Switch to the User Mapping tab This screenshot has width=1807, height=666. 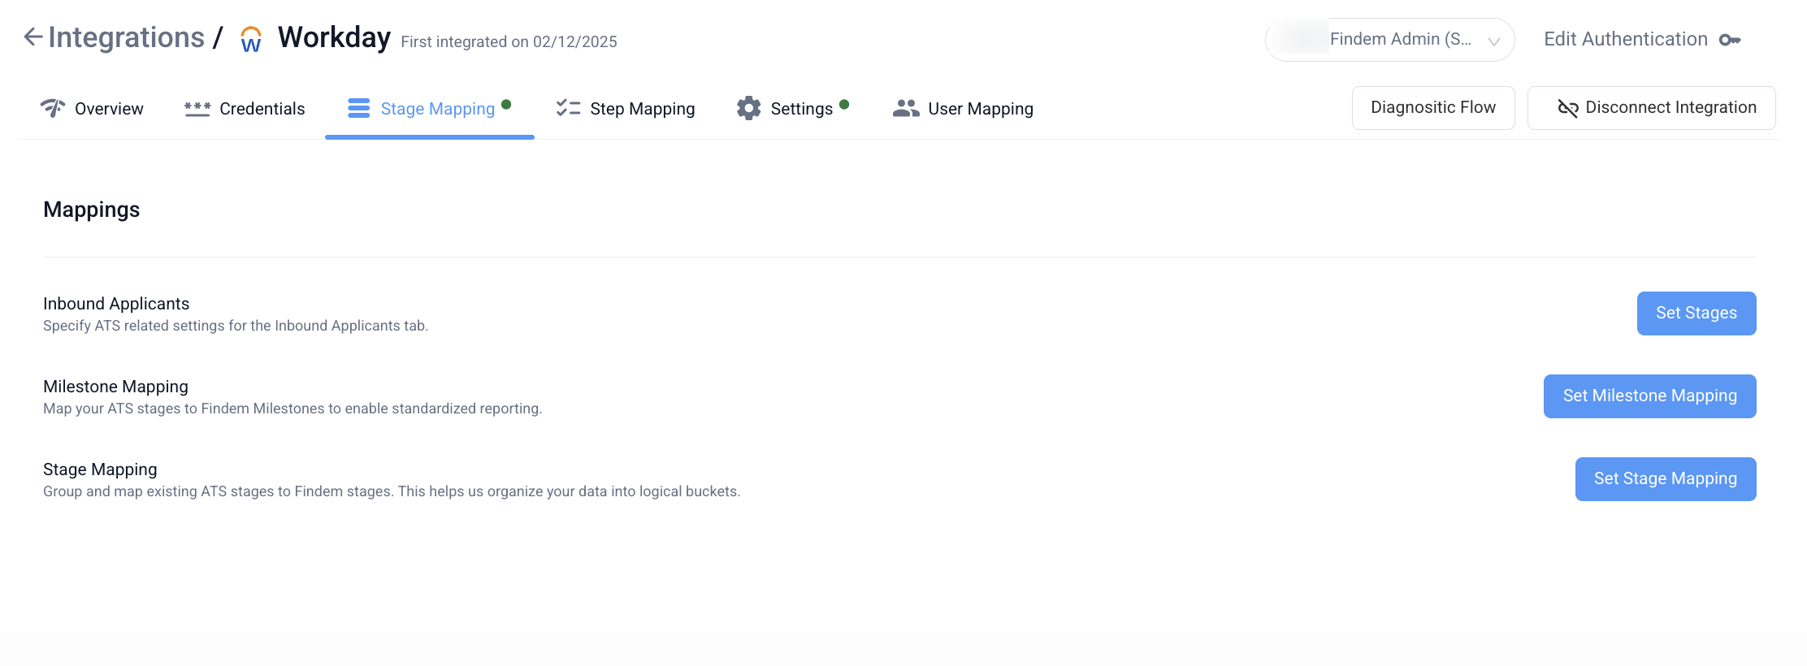963,109
